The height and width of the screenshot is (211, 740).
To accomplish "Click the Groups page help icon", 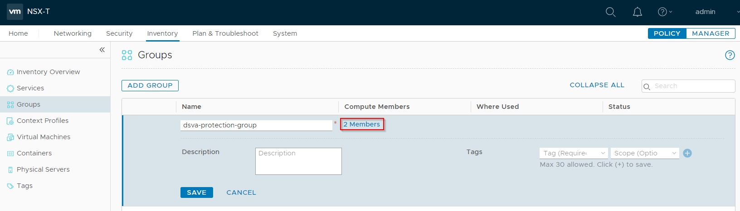I will (x=730, y=55).
